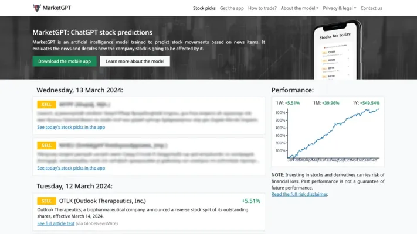The width and height of the screenshot is (417, 234).
Task: Go to Get the app page
Action: (x=232, y=8)
